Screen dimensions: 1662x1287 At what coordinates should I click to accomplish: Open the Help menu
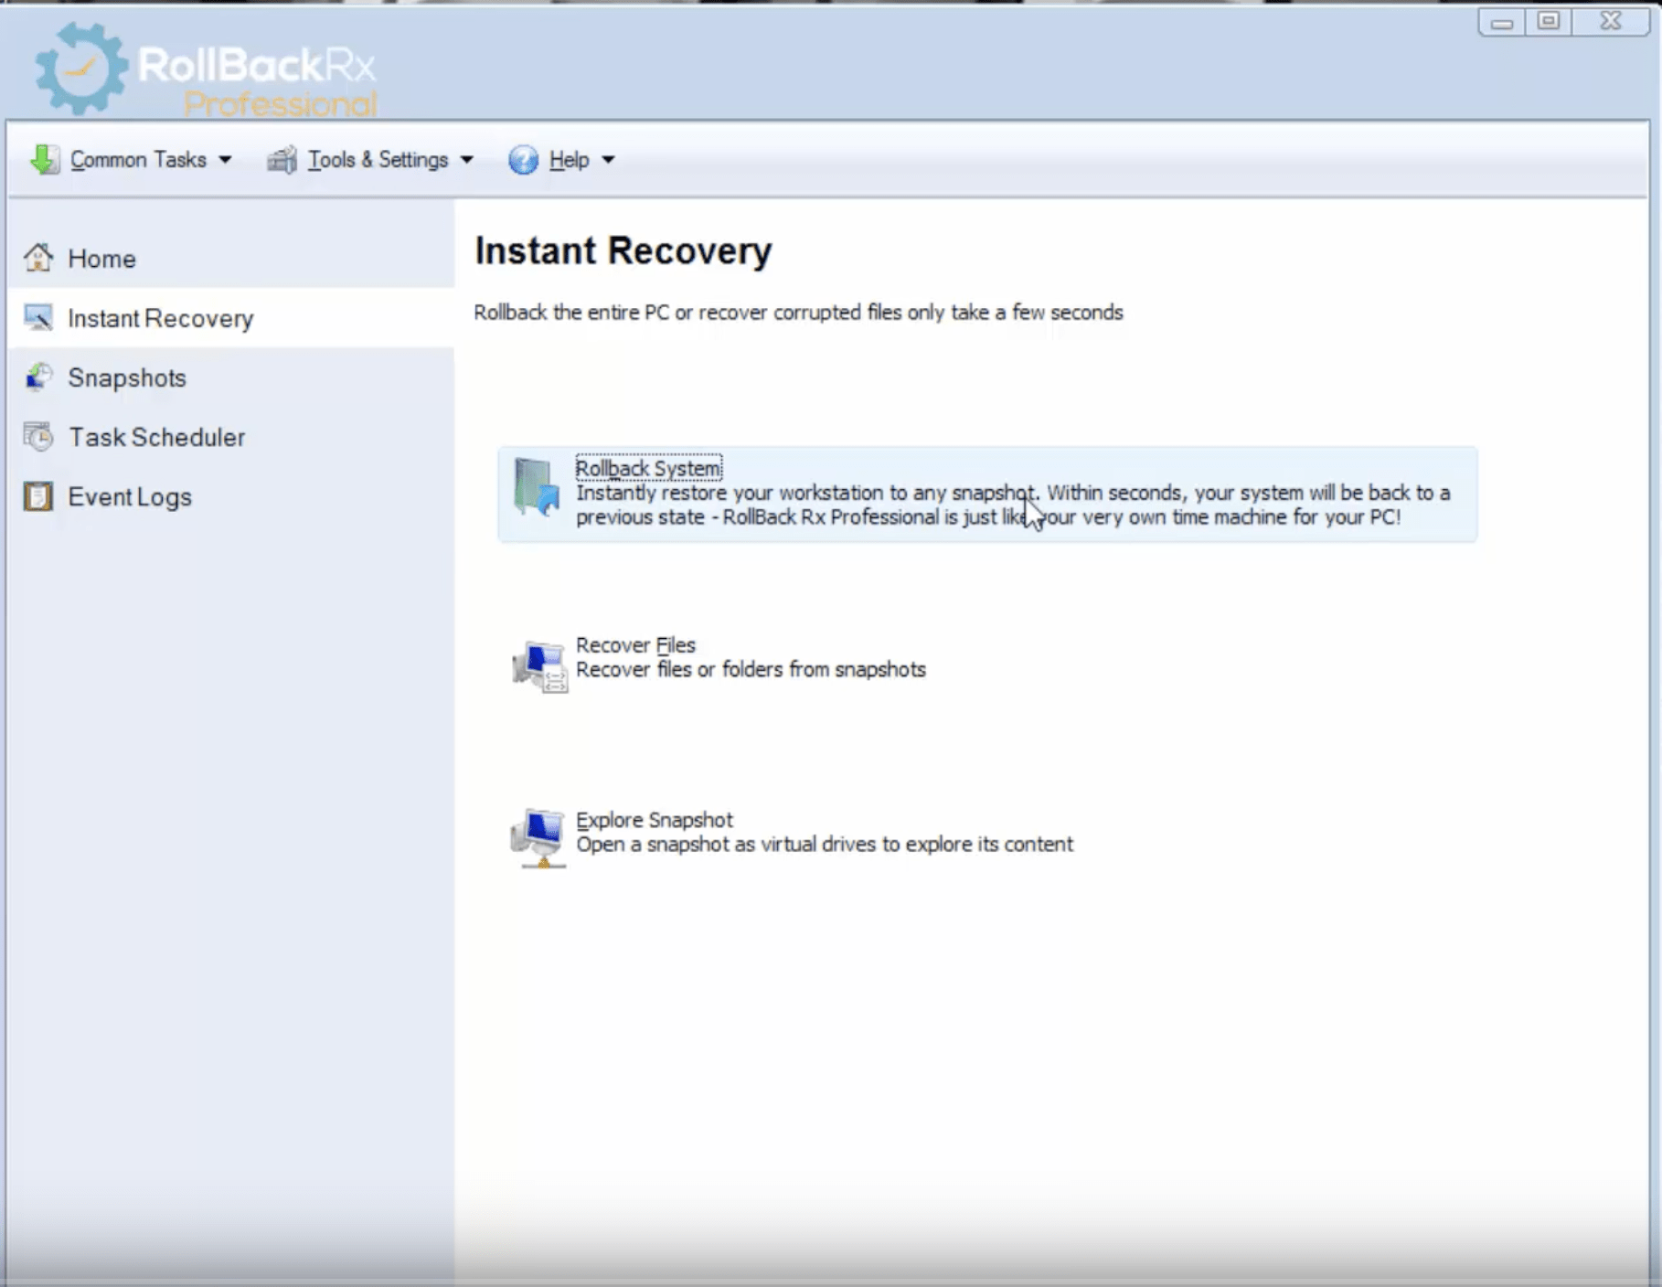pyautogui.click(x=567, y=159)
